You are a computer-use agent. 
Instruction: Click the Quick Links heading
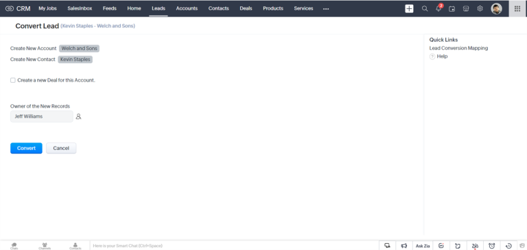443,40
